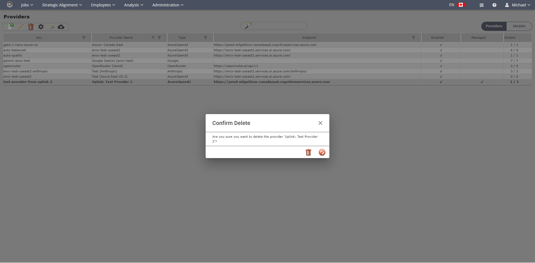Open the Jobs menu
This screenshot has height=263, width=535.
point(27,5)
